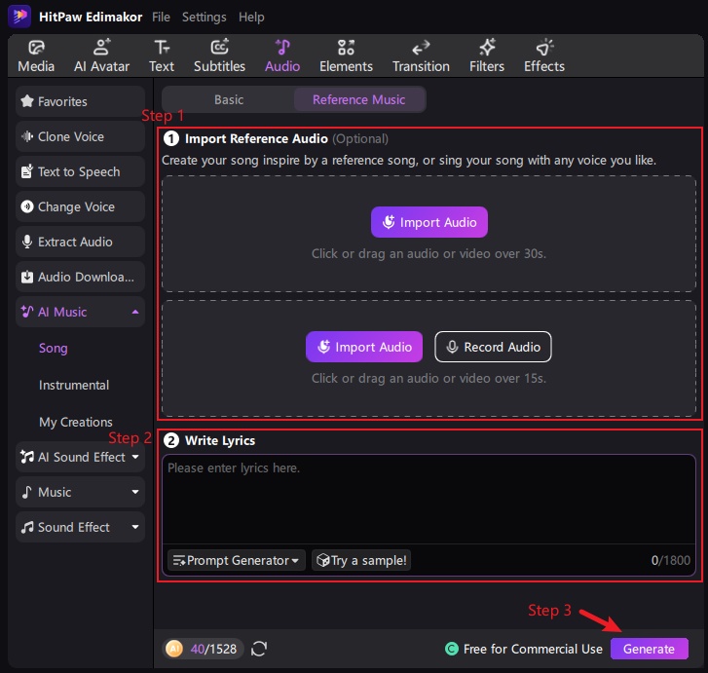The image size is (708, 673).
Task: Click the Import Reference Audio heading
Action: click(256, 138)
